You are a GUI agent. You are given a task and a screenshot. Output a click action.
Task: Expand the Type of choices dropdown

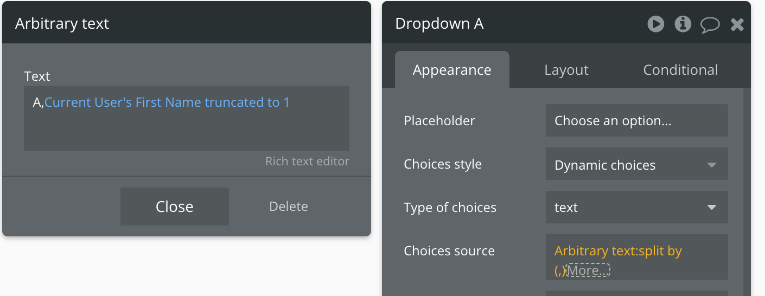[636, 207]
